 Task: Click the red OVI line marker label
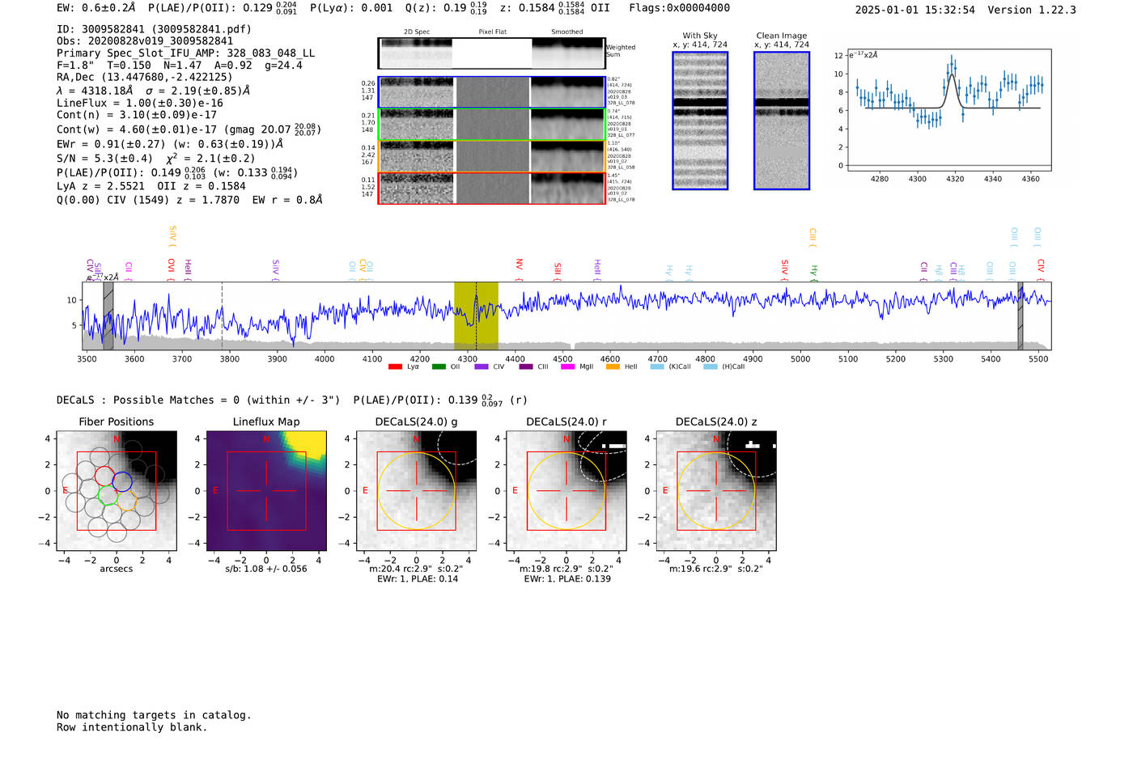(171, 268)
